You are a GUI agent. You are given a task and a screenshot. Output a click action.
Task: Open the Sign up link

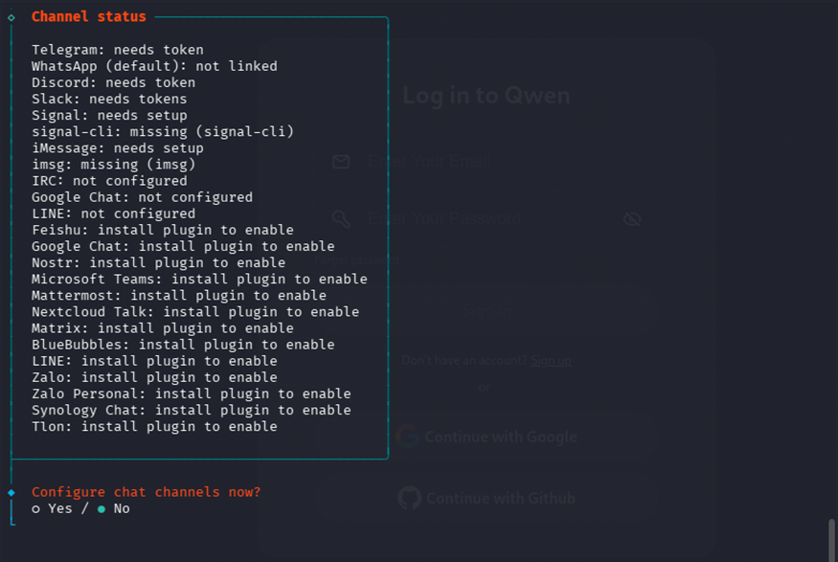[551, 361]
